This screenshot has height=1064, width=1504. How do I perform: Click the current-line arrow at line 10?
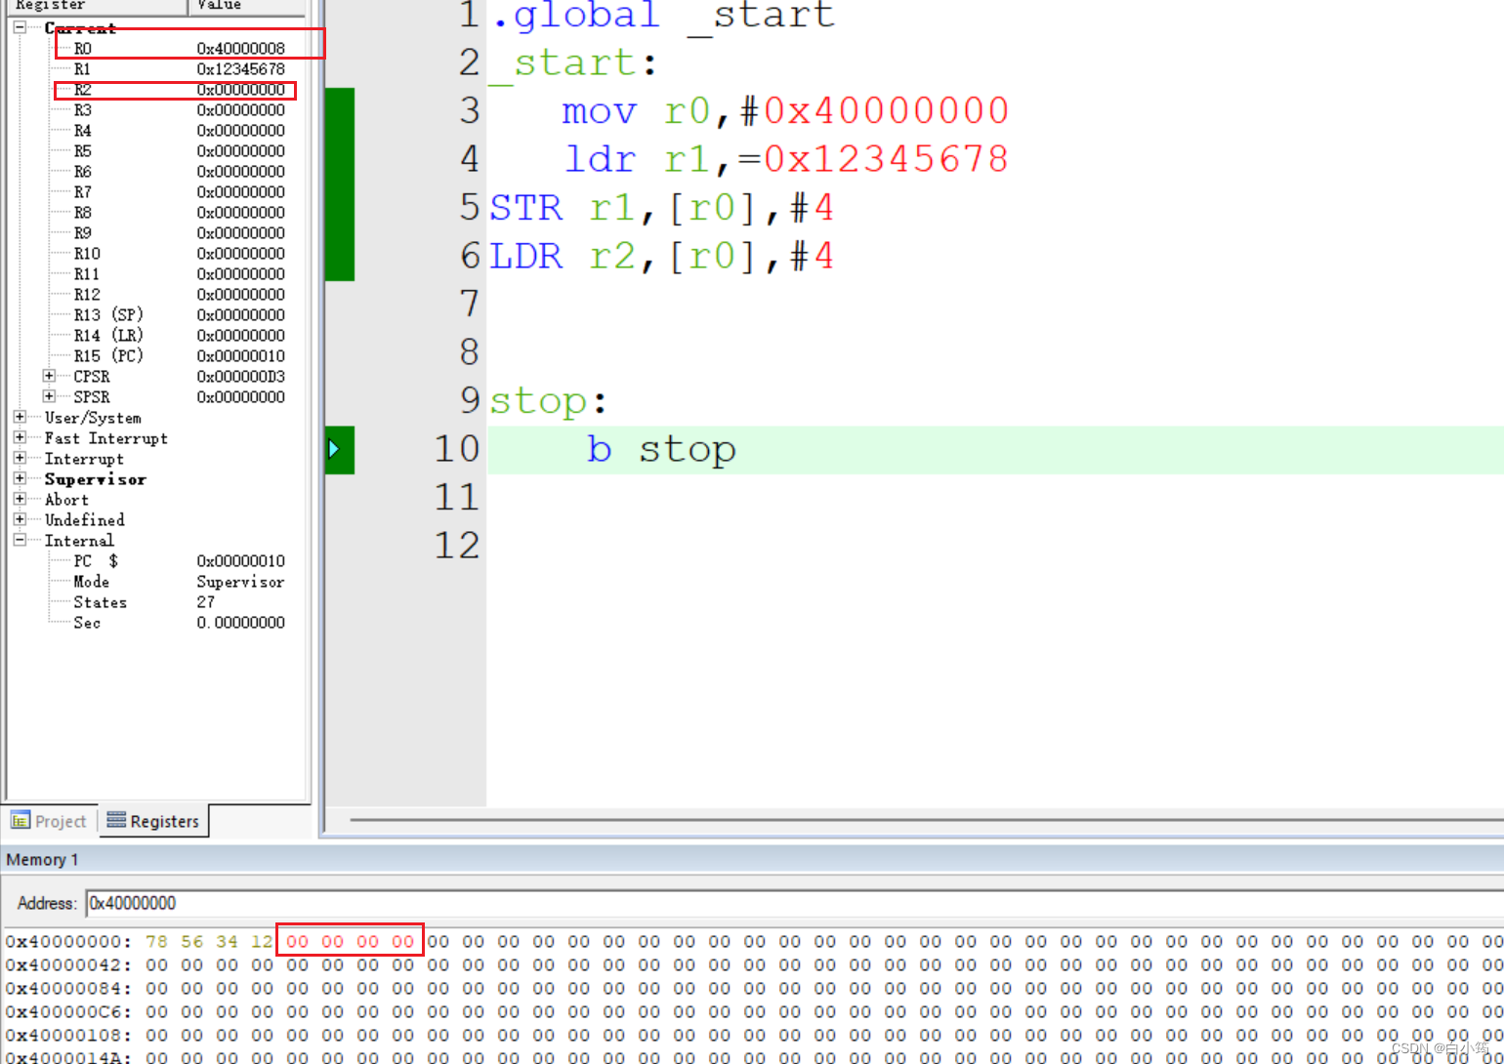pos(334,449)
